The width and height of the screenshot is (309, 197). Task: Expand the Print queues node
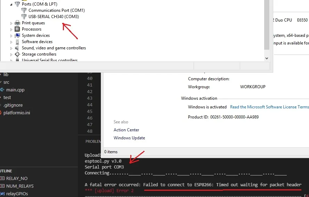coord(11,23)
